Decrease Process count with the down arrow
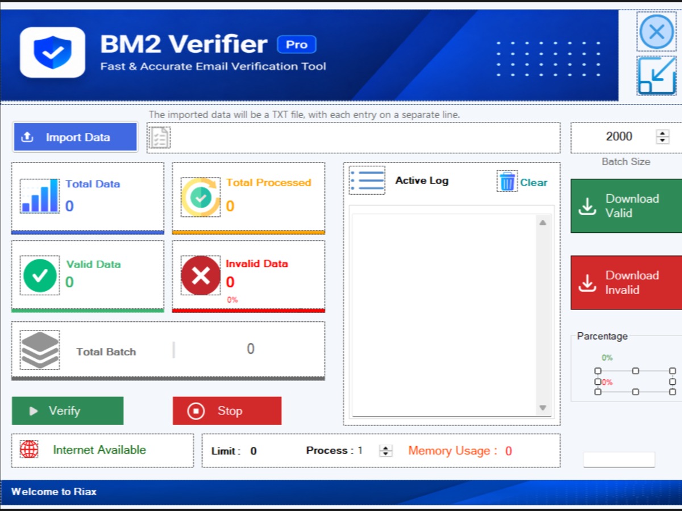Viewport: 682px width, 511px height. (x=386, y=454)
